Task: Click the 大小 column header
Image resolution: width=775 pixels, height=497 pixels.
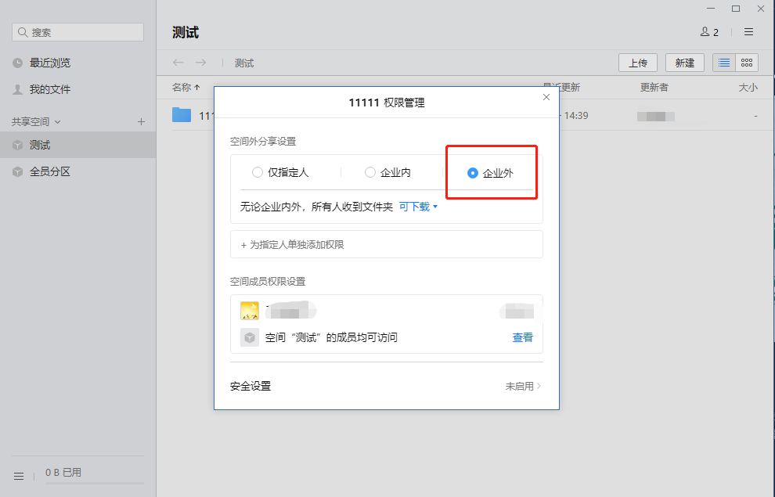Action: 748,88
